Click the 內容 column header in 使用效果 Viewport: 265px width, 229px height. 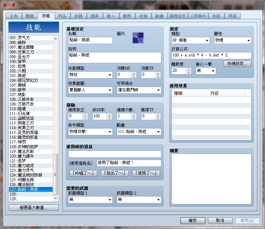[227, 93]
